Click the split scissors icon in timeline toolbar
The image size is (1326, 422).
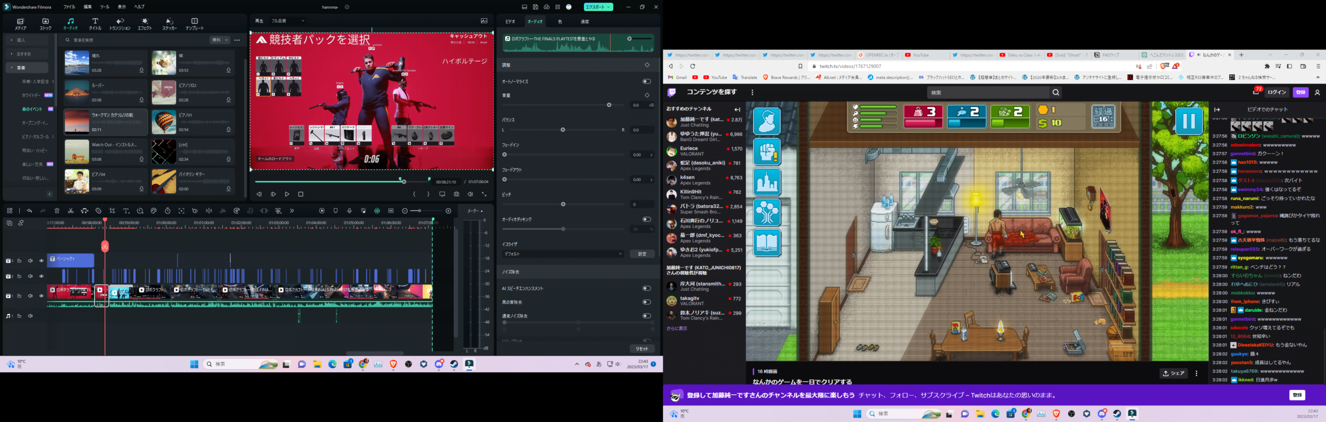(70, 211)
